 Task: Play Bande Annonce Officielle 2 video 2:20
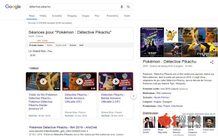[x=116, y=81]
